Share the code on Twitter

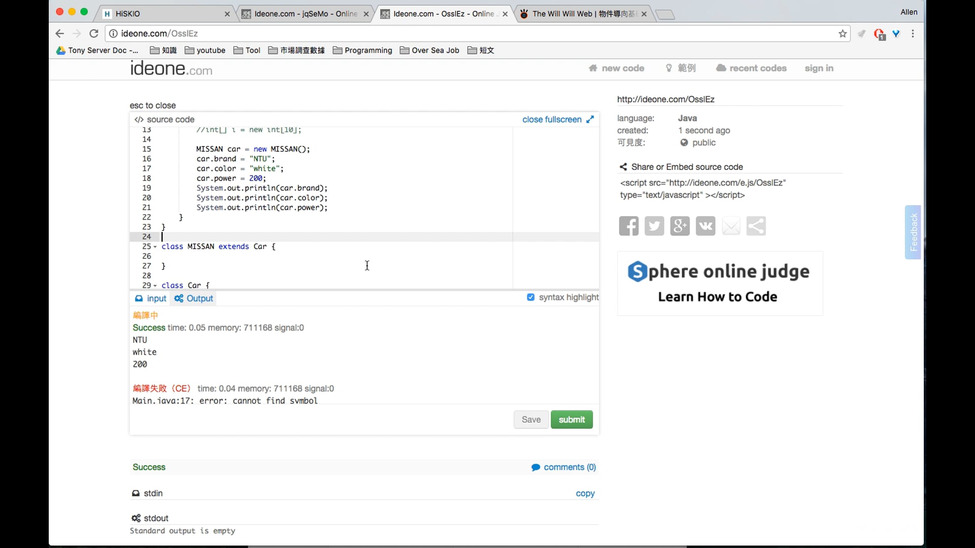point(654,226)
